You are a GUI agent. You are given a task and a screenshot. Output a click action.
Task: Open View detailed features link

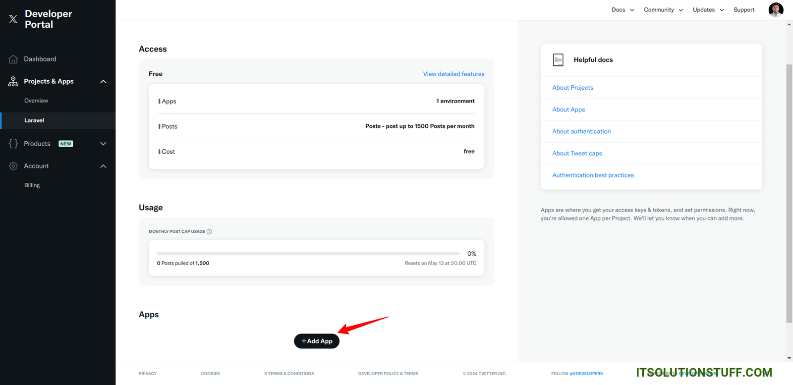coord(453,74)
